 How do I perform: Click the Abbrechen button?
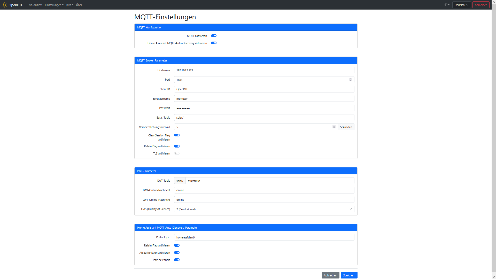[x=330, y=275]
